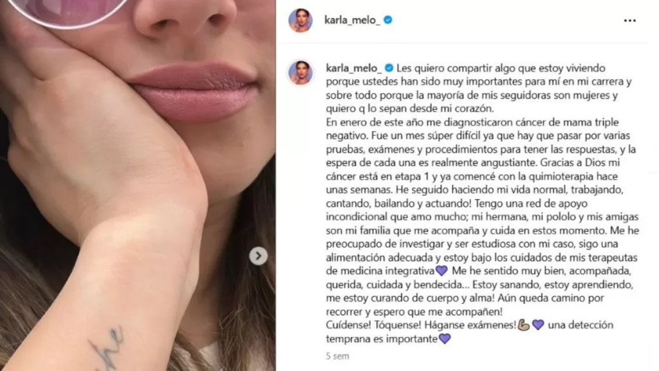Open karla_melo_ avatar beside the caption
The height and width of the screenshot is (371, 659).
300,72
